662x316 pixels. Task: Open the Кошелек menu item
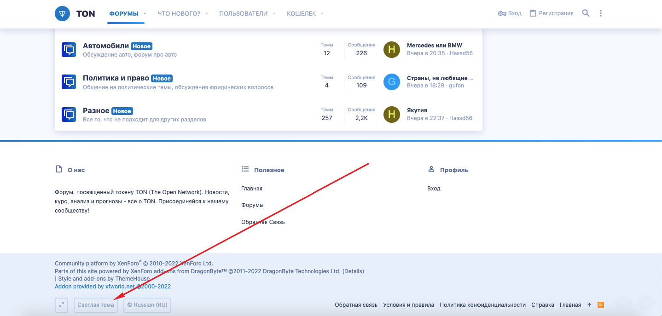click(x=301, y=14)
